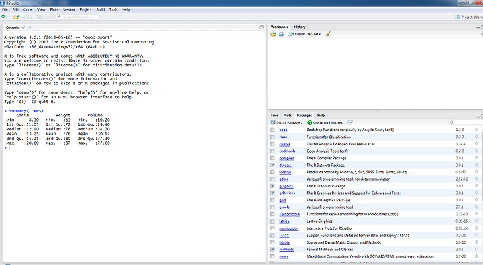Image resolution: width=483 pixels, height=265 pixels.
Task: Click the Print icon in main toolbar
Action: pyautogui.click(x=48, y=17)
